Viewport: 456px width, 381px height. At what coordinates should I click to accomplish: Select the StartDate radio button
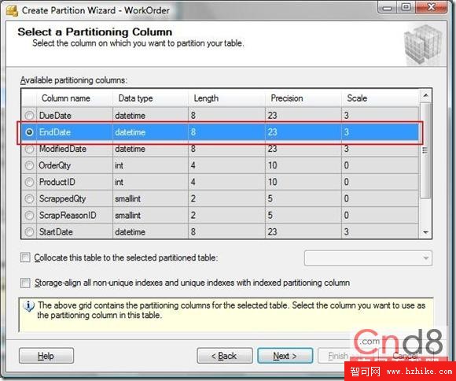coord(29,232)
